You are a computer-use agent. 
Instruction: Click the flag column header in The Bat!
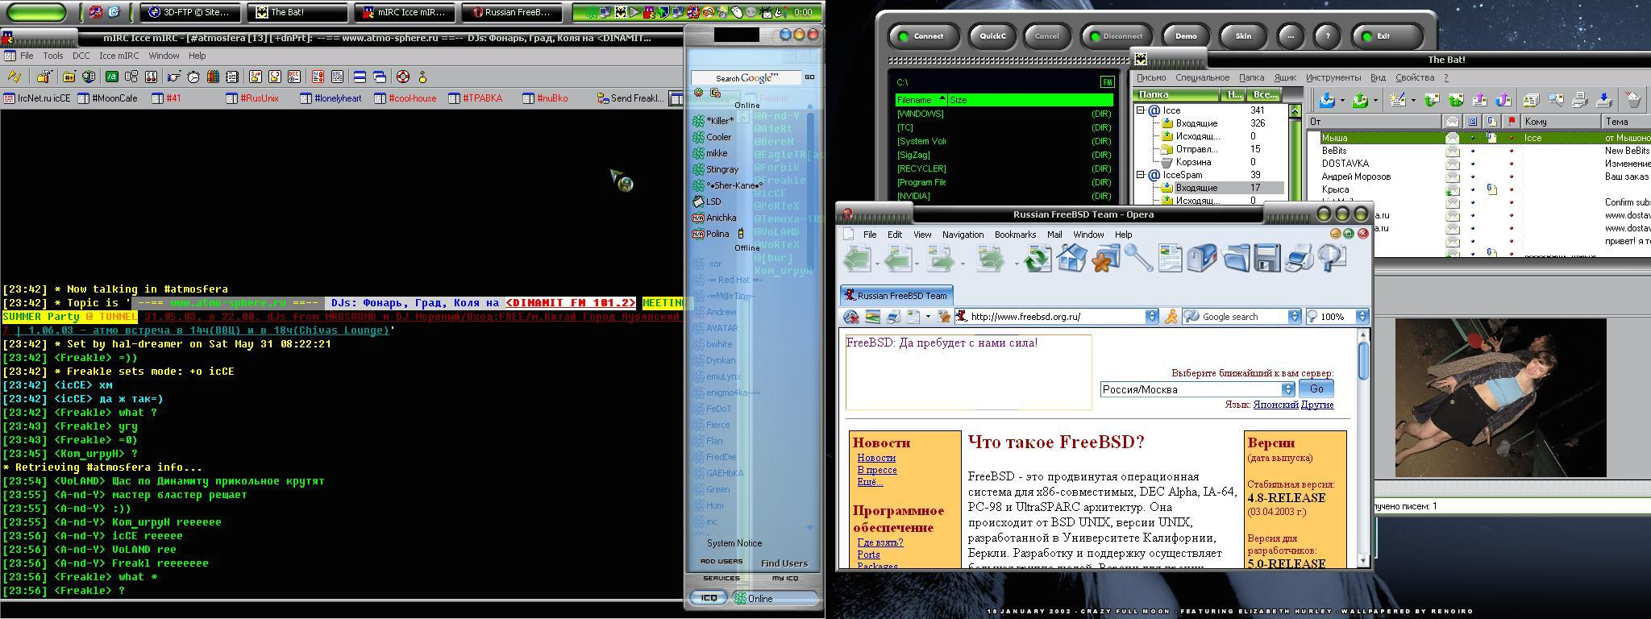click(1512, 122)
